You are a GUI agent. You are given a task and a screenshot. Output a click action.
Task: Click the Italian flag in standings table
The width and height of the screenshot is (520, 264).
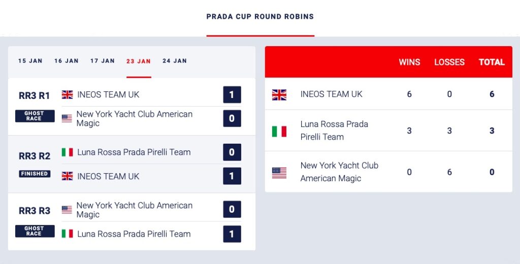pos(279,131)
